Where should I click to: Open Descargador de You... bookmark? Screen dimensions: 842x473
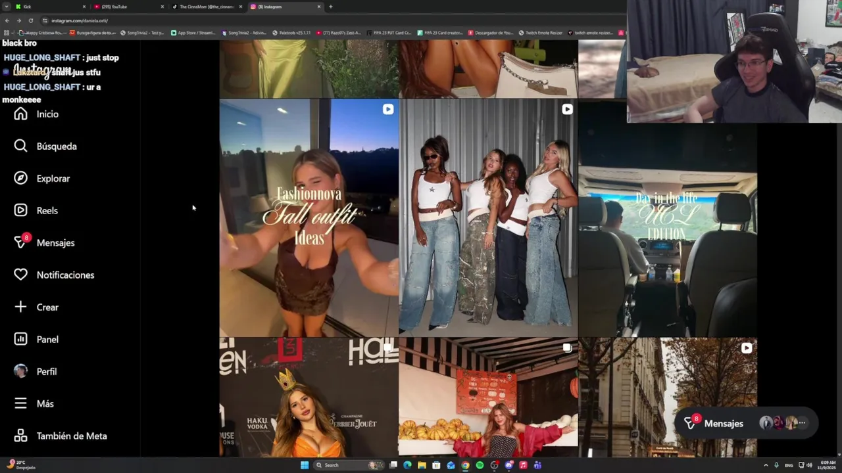(489, 33)
